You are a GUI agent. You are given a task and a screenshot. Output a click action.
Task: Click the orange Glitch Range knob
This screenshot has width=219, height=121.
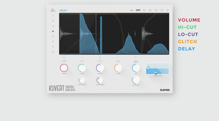click(118, 68)
